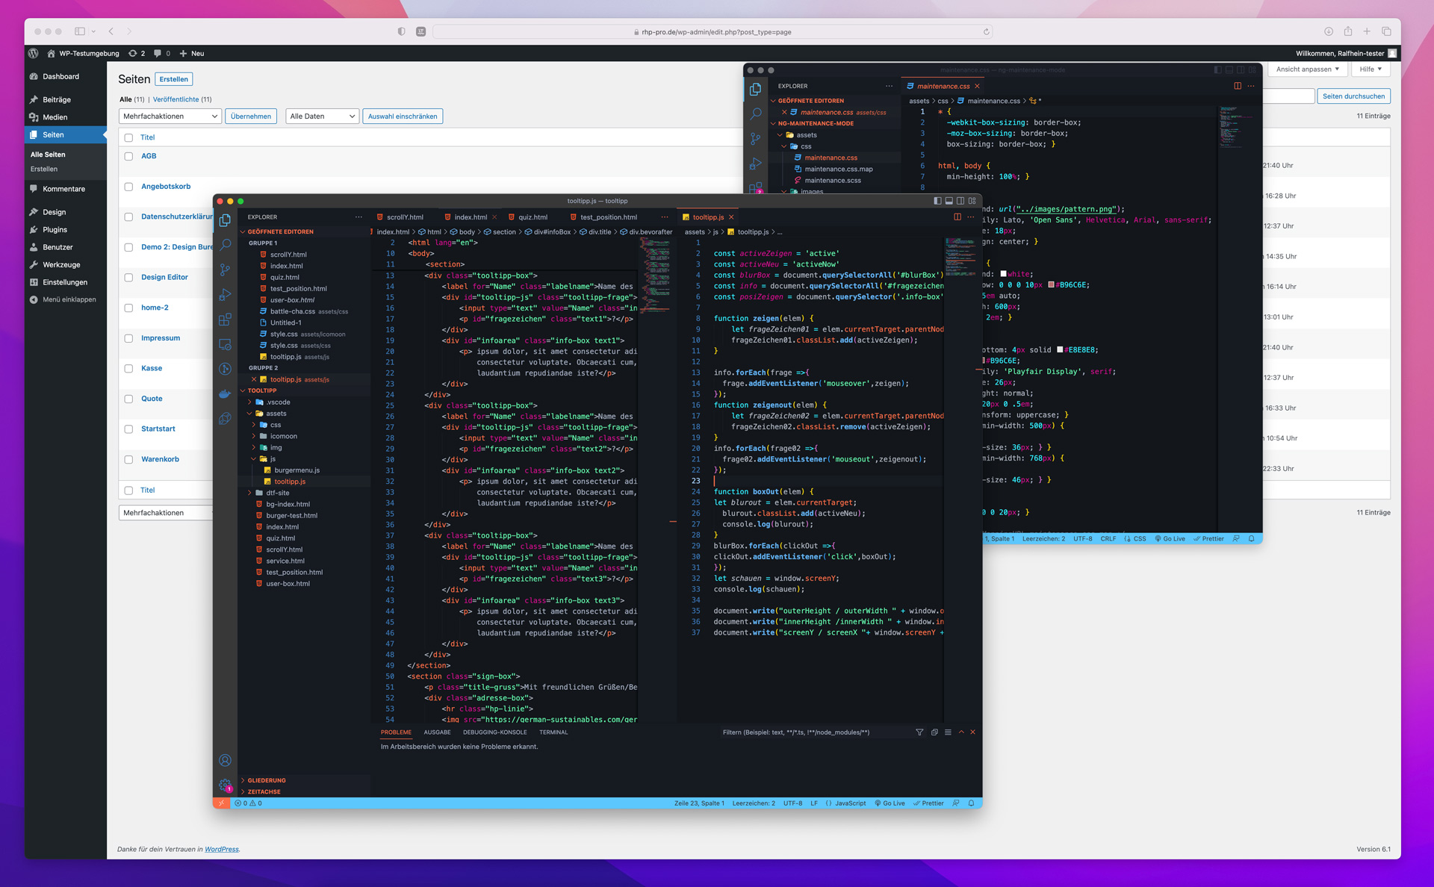
Task: Open Remote Explorer icon in tooltipp window
Action: (x=225, y=344)
